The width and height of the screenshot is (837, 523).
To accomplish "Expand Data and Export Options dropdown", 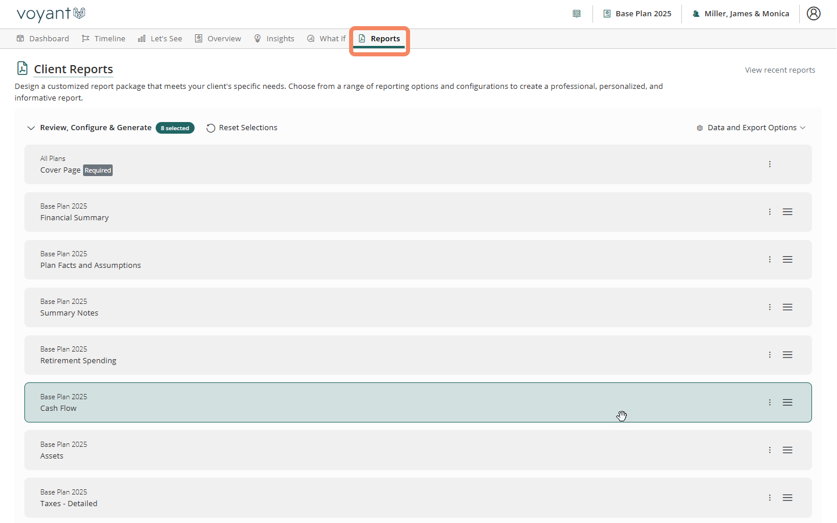I will click(x=751, y=128).
